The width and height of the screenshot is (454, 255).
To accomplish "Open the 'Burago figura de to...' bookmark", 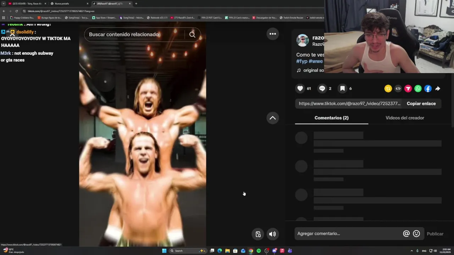I will (x=49, y=18).
